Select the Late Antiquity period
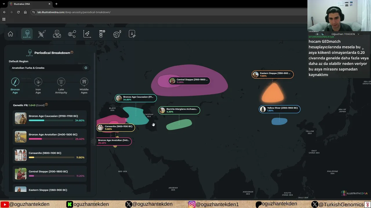Screen dimensions: 371x208 [x=61, y=86]
